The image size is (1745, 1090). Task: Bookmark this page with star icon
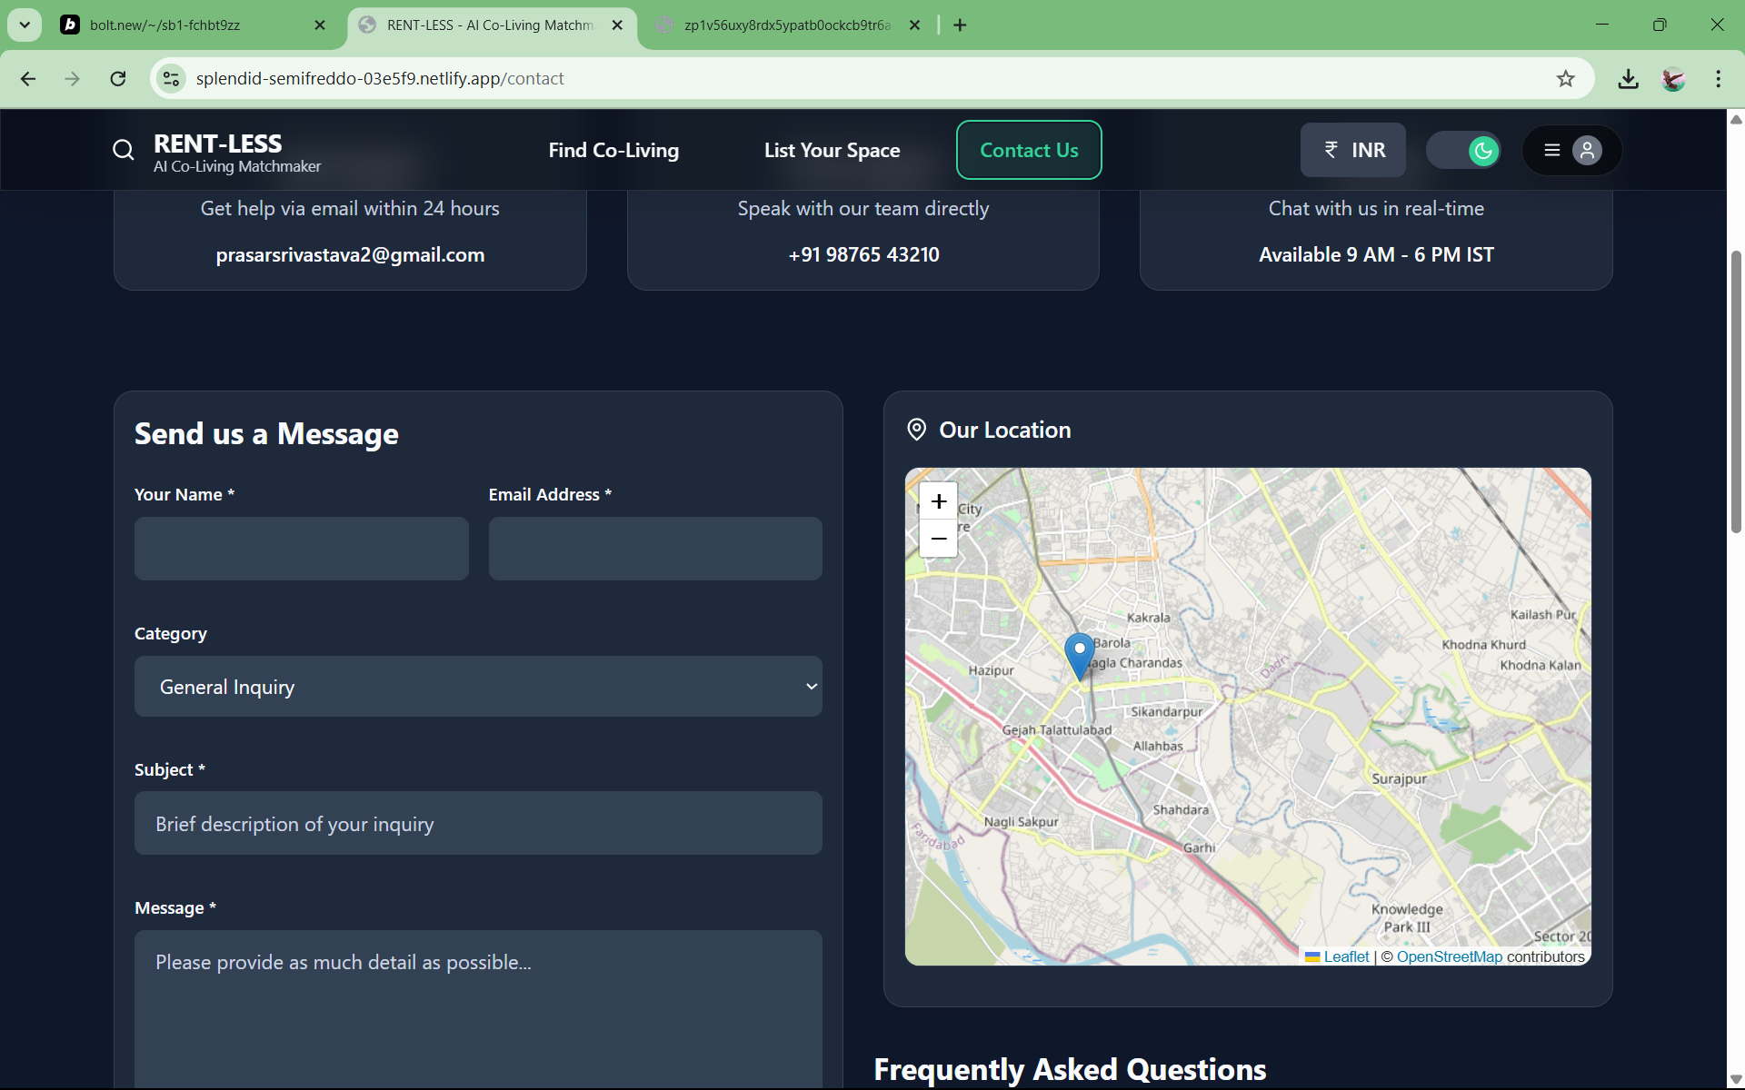pos(1565,79)
